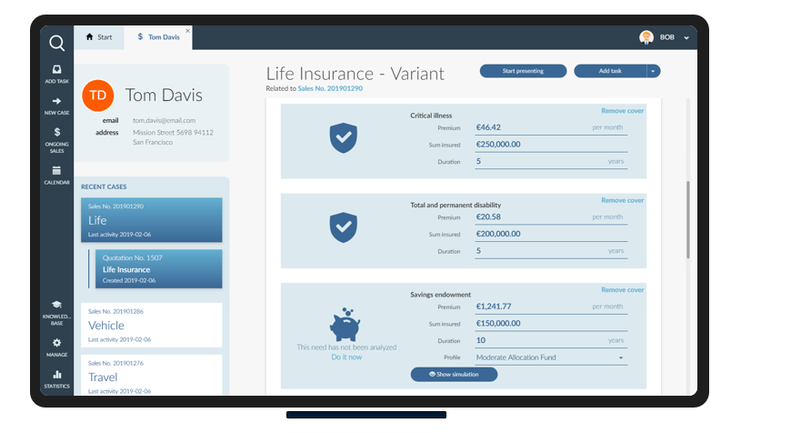This screenshot has height=433, width=801.
Task: Open Sales No. 201901290 link
Action: point(330,88)
